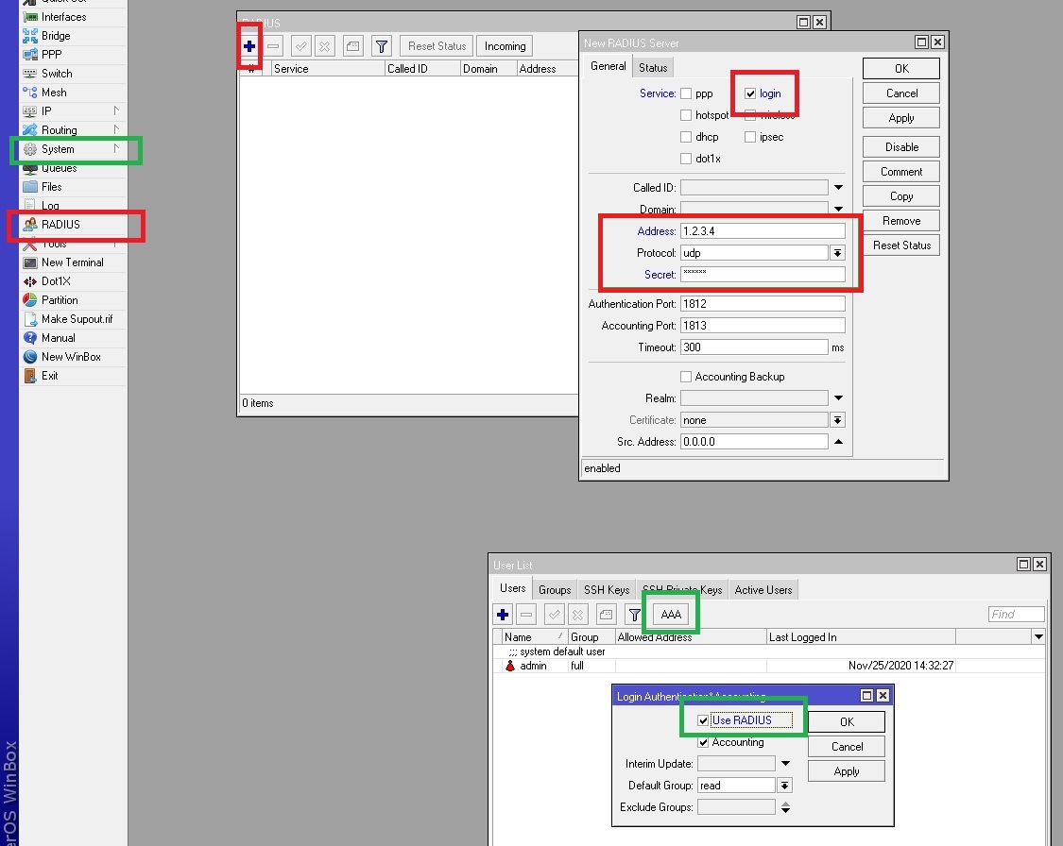Viewport: 1063px width, 846px height.
Task: Switch to Status tab in New RADIUS Server
Action: click(653, 68)
